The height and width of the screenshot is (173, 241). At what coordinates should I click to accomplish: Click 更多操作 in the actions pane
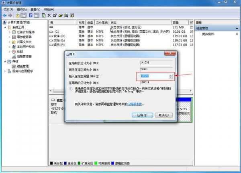point(208,34)
